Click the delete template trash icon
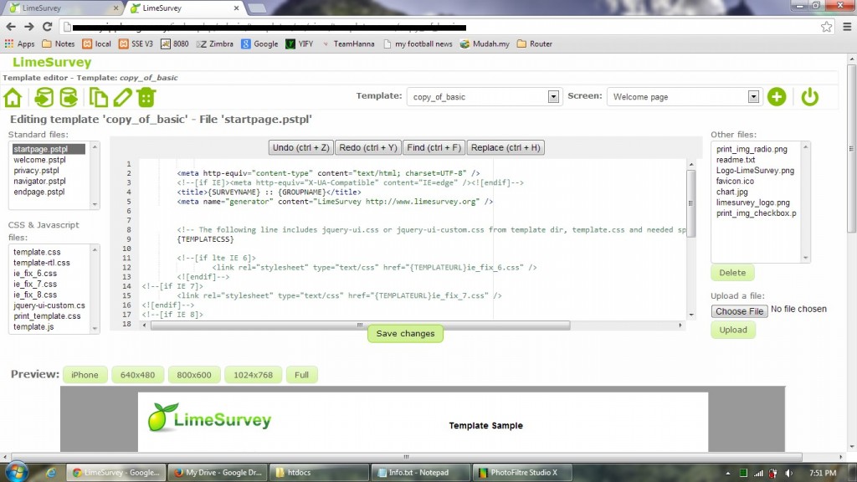Screen dimensions: 857x482 [146, 97]
